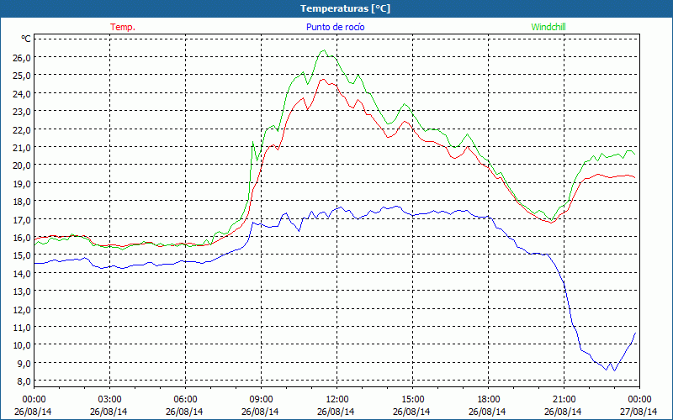673x420 pixels.
Task: Click the 06:00 time axis label
Action: 185,400
